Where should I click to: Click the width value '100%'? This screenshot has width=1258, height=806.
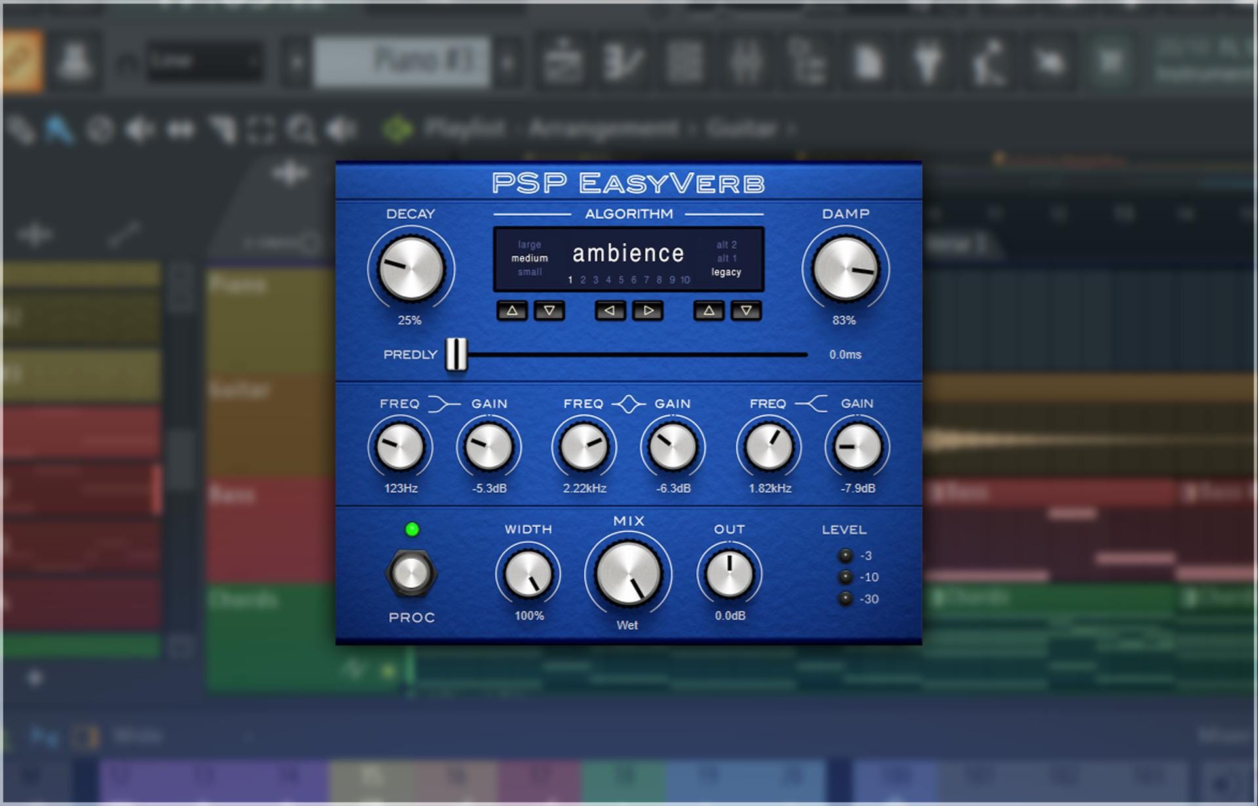529,615
